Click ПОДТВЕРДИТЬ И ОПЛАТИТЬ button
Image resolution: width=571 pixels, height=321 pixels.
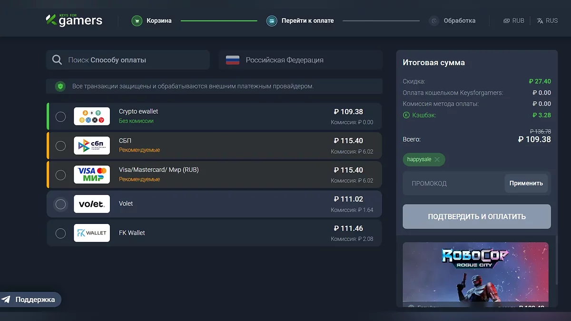point(477,216)
